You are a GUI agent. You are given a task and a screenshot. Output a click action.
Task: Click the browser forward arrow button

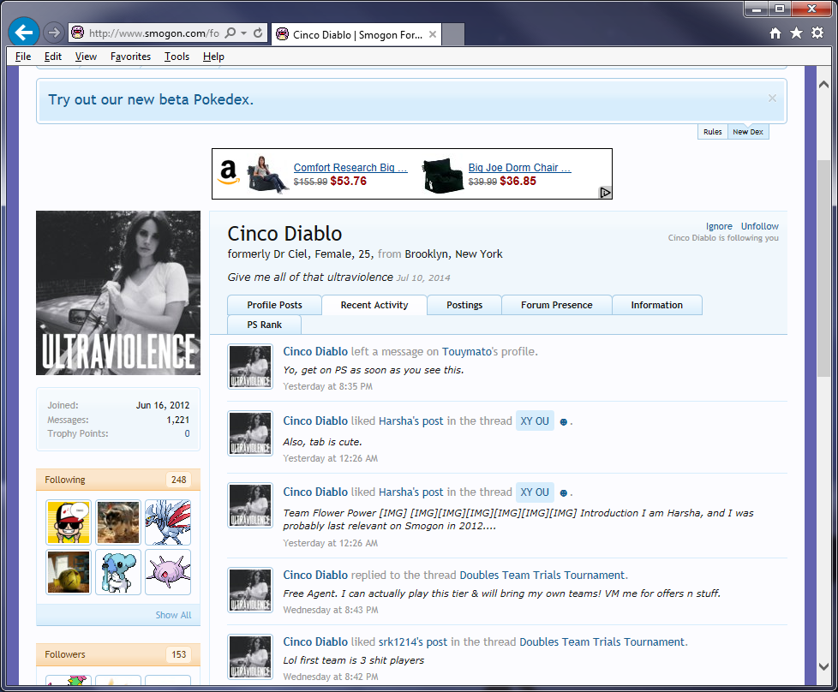point(53,33)
